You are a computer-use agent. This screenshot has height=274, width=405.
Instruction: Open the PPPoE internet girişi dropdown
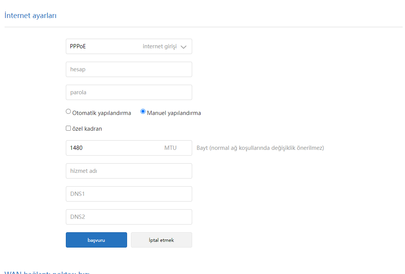pyautogui.click(x=129, y=46)
